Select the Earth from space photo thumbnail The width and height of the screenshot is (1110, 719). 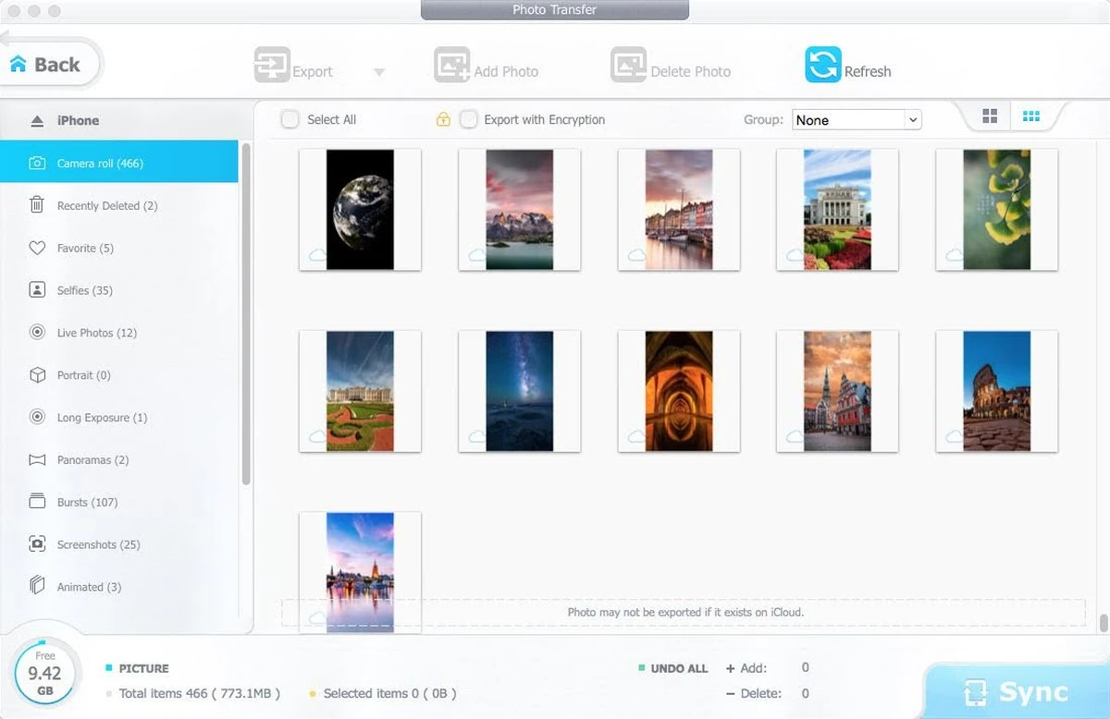point(360,210)
